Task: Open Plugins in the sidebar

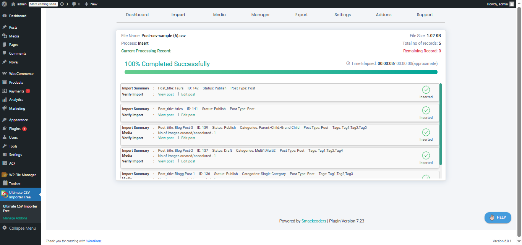Action: 15,129
